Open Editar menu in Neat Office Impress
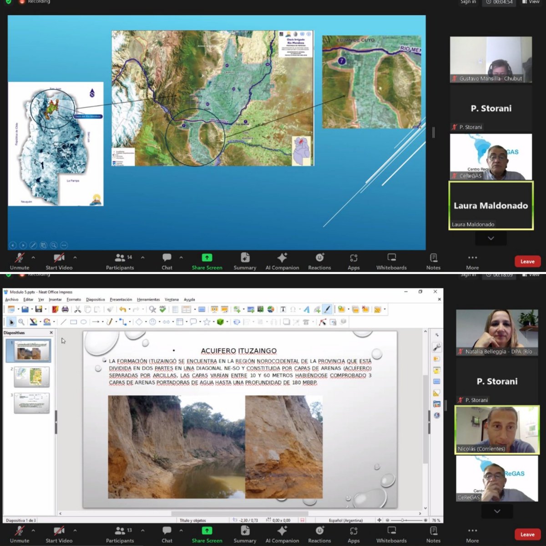 point(28,299)
